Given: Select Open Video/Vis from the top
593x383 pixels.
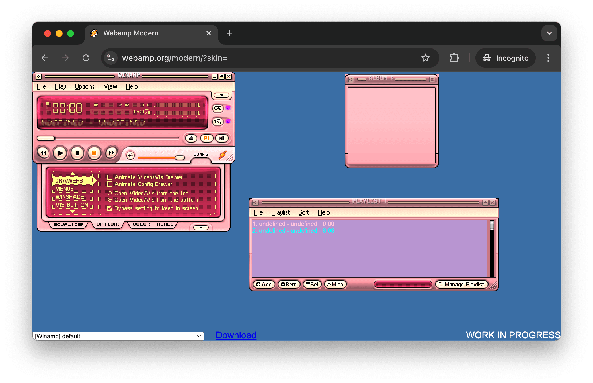Looking at the screenshot, I should [110, 193].
